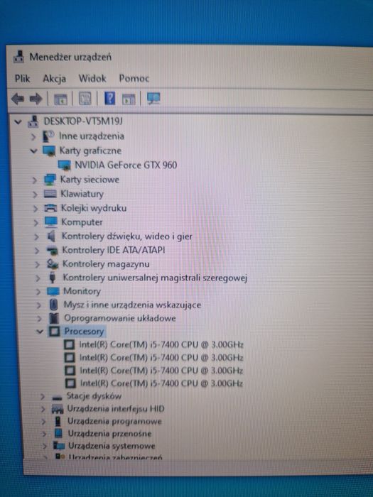Click the USB plug icon

pyautogui.click(x=53, y=278)
